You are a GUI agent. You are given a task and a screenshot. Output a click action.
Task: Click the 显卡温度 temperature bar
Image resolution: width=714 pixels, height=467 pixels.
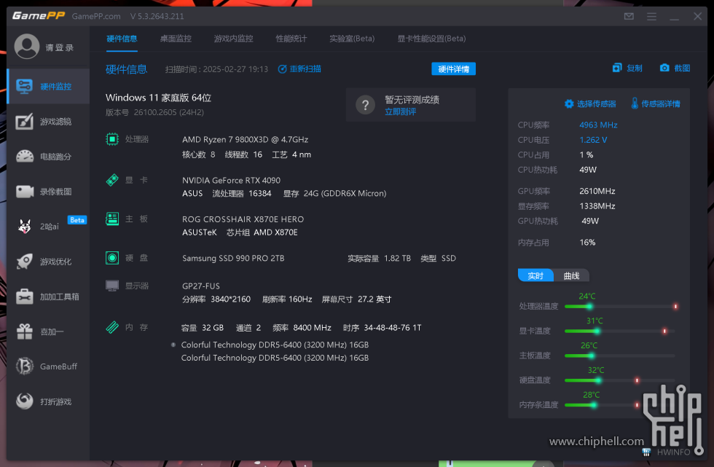coord(621,331)
